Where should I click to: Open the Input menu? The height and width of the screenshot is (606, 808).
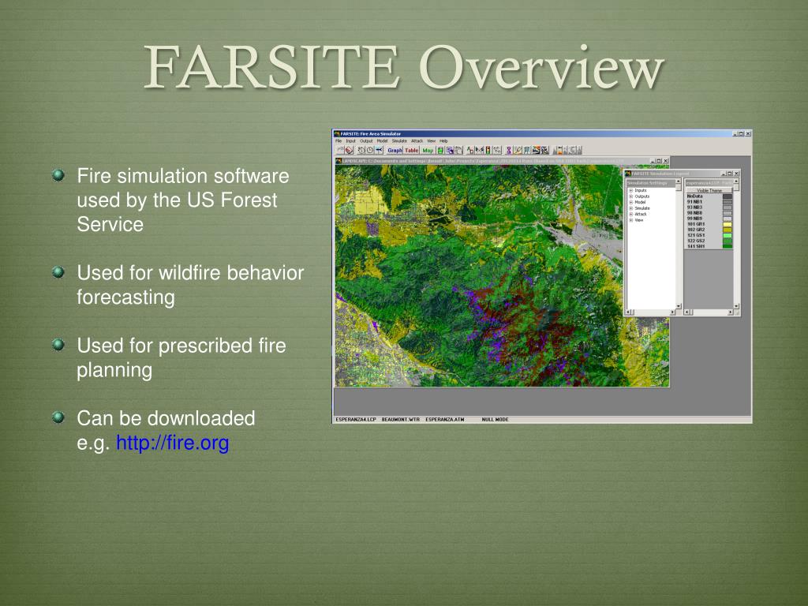[350, 140]
